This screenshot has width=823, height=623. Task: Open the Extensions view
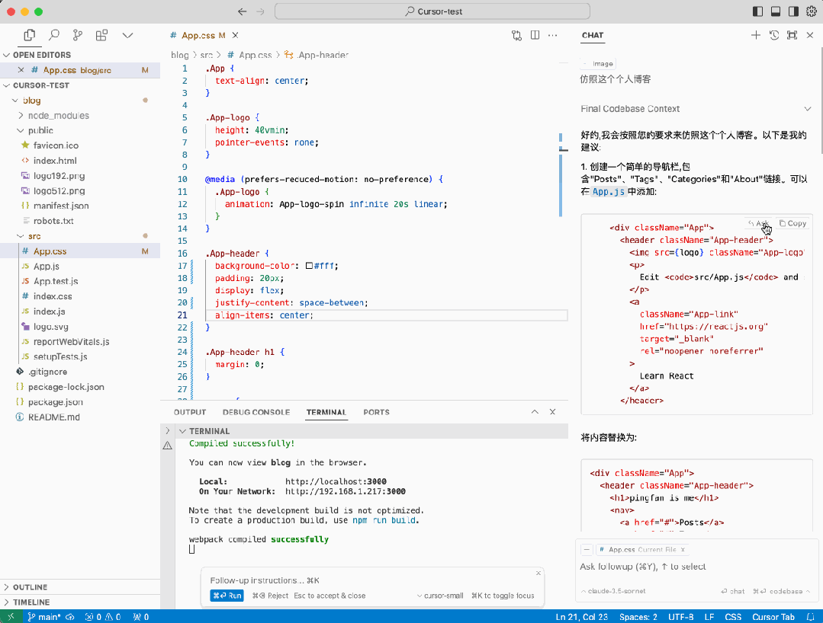tap(101, 35)
